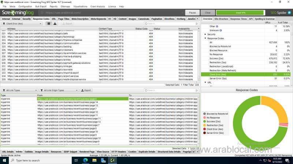Switch to tree view icon in upper pane

(55, 24)
